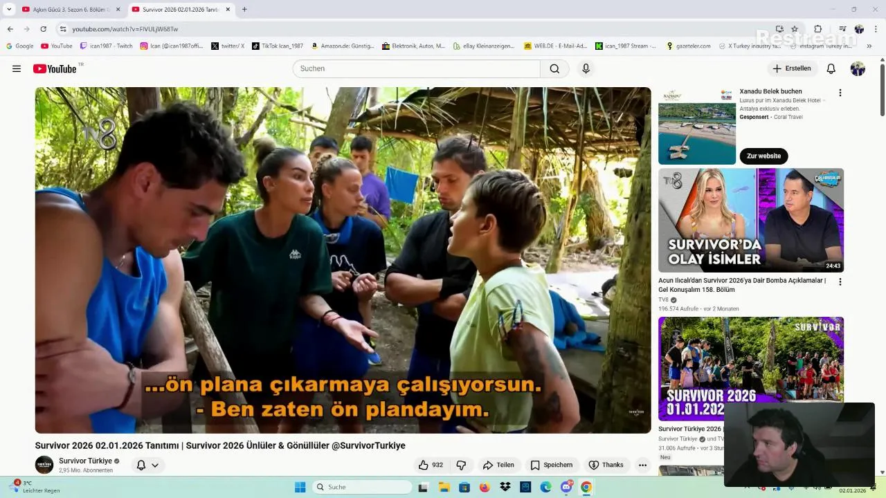Switch to Chrome in the taskbar

pos(586,487)
